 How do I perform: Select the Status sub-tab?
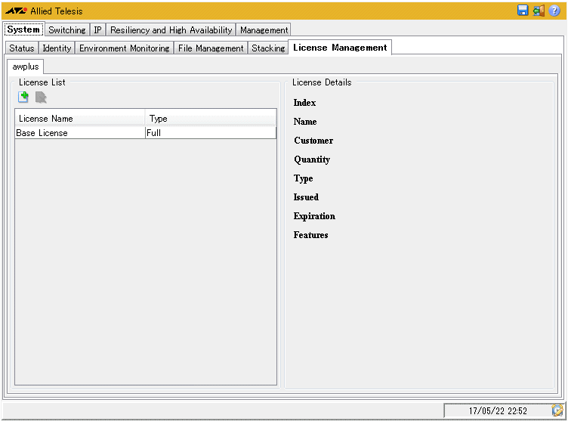point(22,48)
